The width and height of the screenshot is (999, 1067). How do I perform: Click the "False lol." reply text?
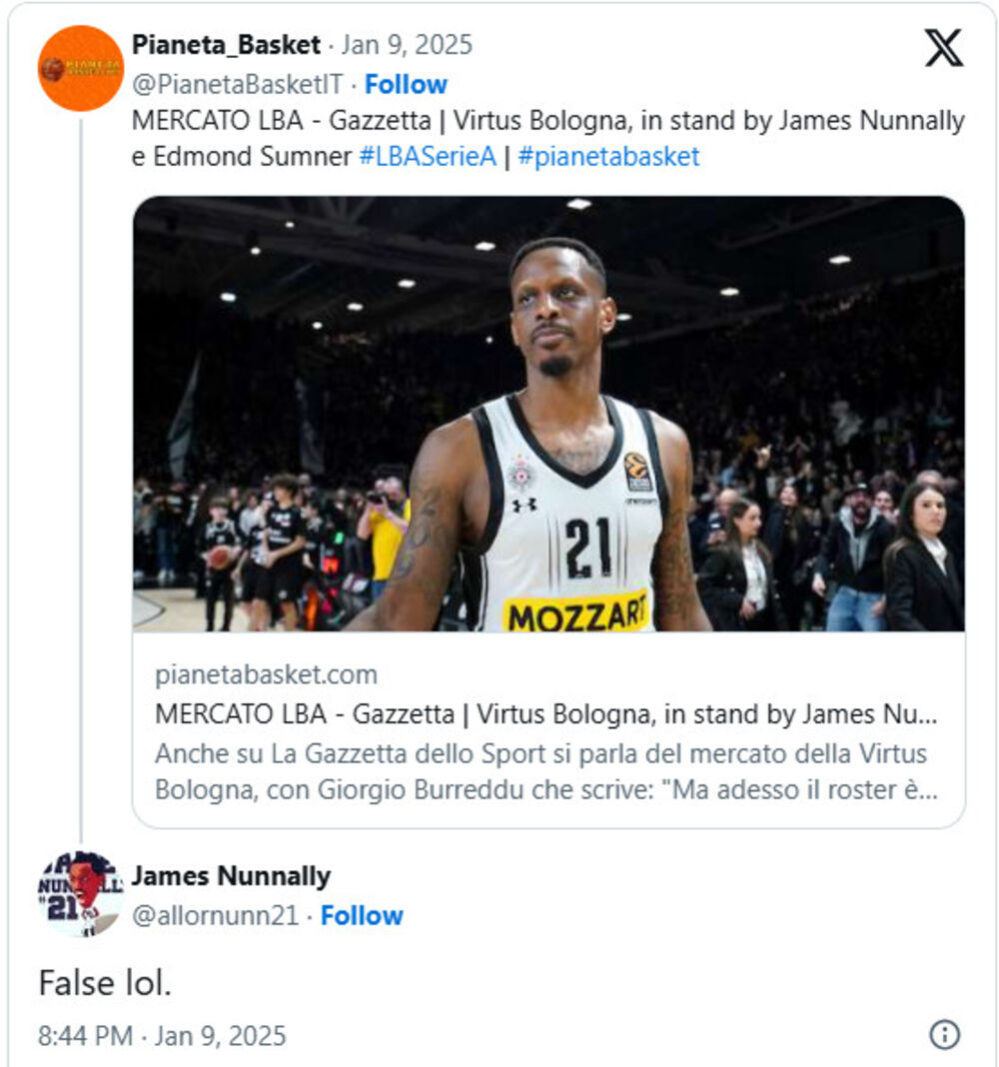[105, 983]
